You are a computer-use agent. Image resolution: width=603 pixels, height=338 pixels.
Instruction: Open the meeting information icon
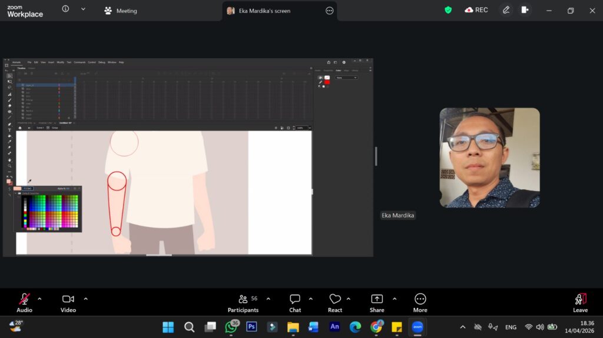tap(65, 9)
